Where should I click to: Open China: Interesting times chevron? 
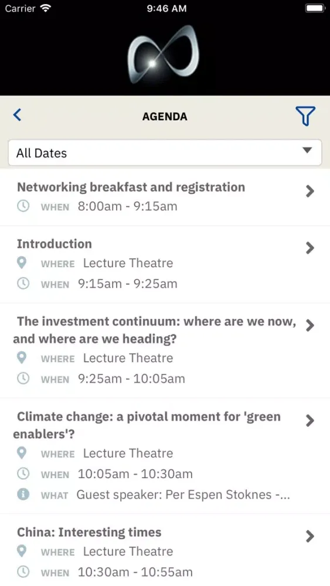point(310,536)
